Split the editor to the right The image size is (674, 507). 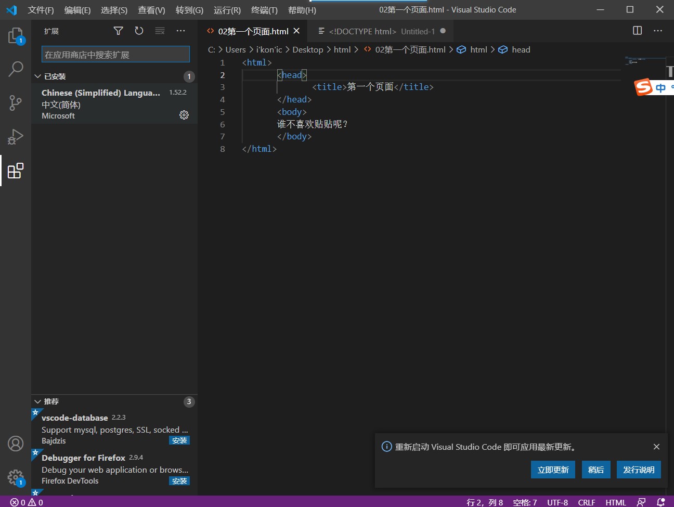637,31
